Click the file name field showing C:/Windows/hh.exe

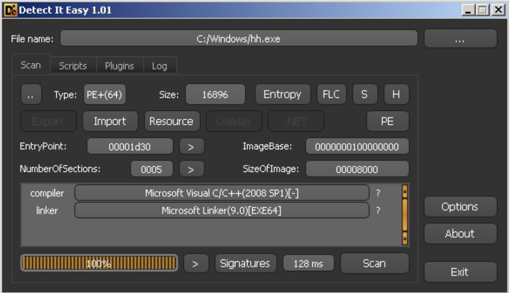click(x=239, y=39)
